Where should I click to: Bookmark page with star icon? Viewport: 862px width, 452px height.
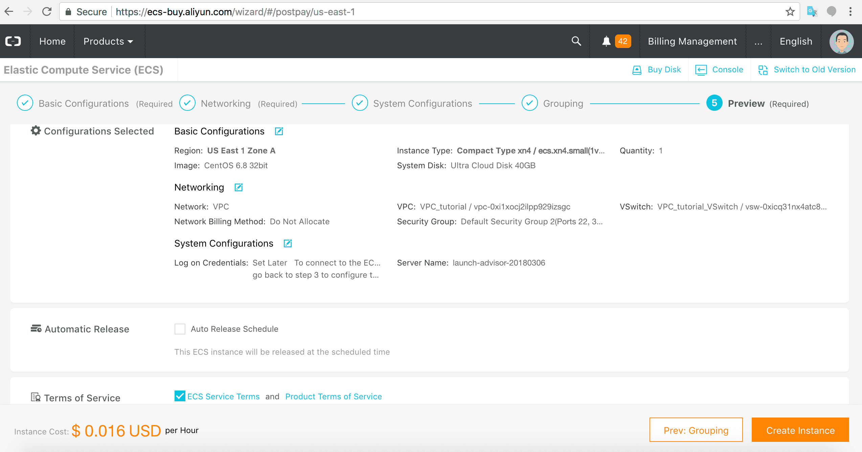tap(790, 12)
